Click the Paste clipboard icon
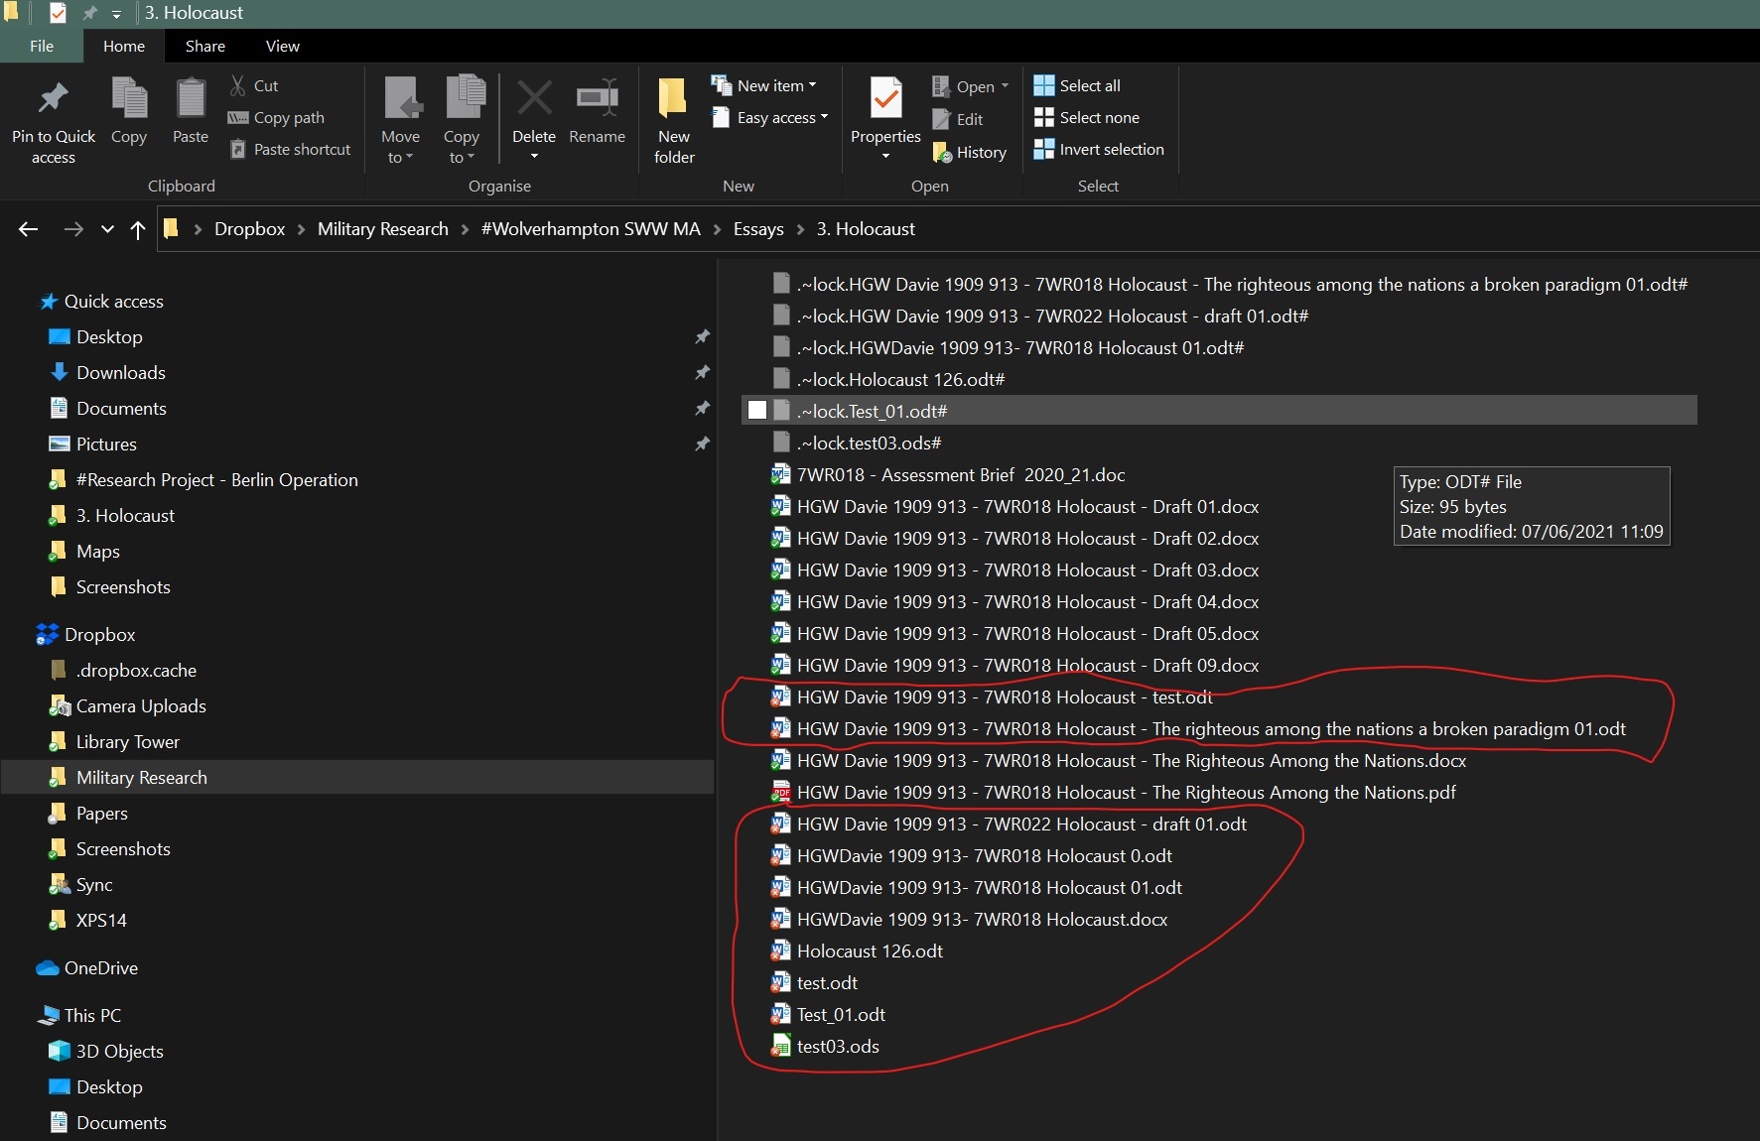This screenshot has width=1760, height=1141. pos(190,99)
